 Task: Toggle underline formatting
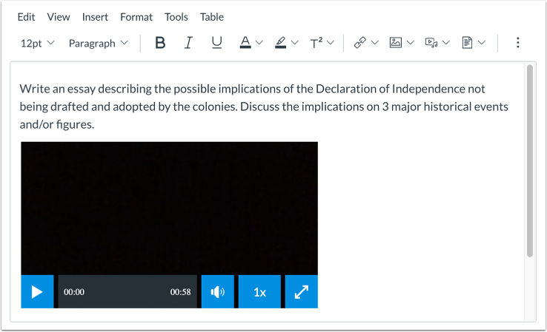click(216, 43)
